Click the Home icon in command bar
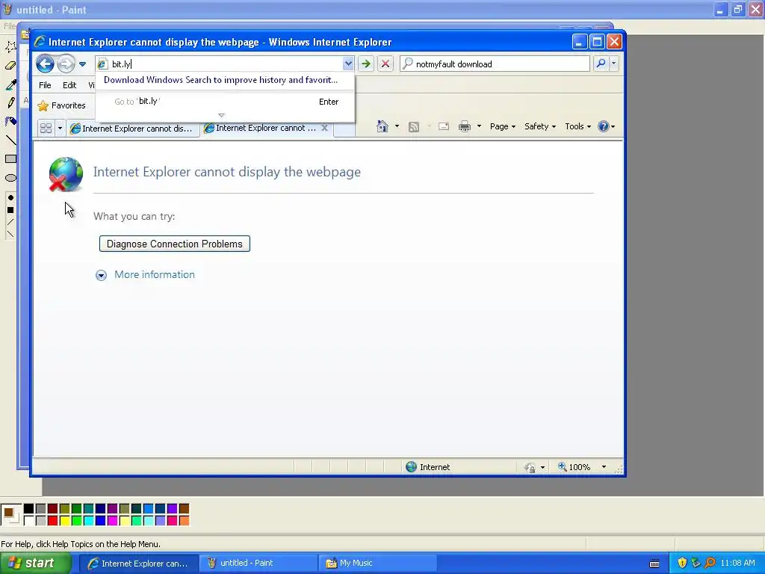 point(382,126)
